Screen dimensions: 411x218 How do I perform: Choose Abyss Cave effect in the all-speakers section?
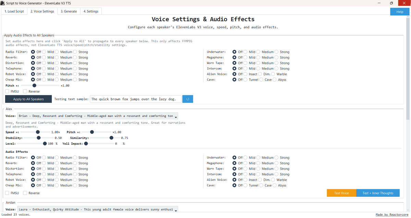point(274,80)
